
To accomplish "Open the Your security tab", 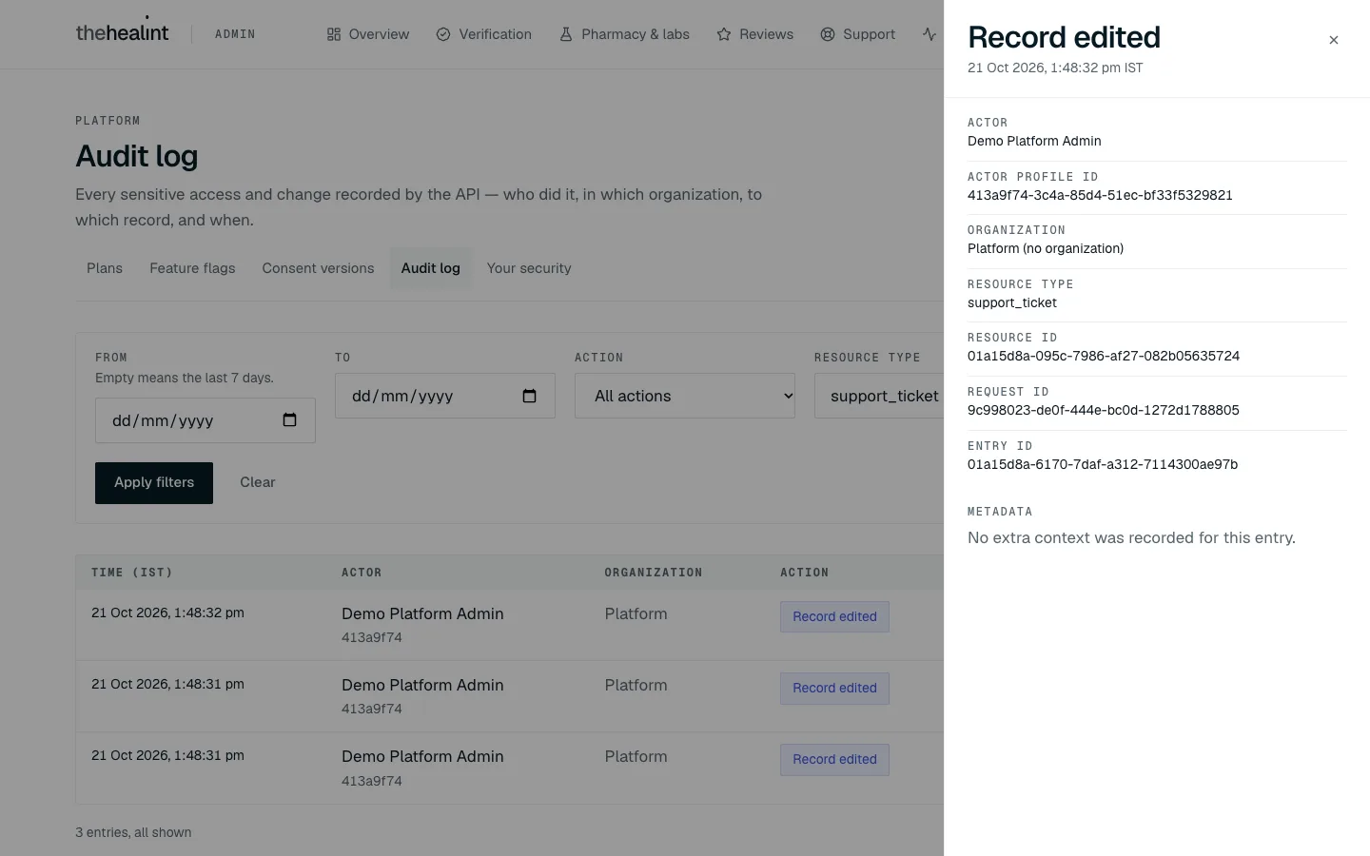I will tap(529, 268).
